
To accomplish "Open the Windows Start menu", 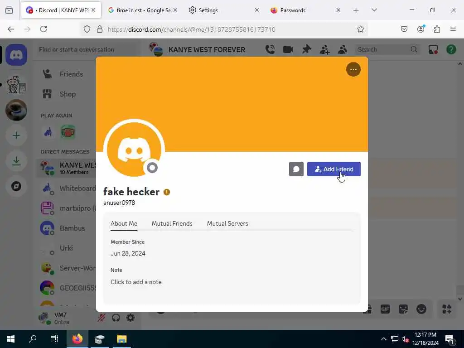I will click(x=11, y=339).
